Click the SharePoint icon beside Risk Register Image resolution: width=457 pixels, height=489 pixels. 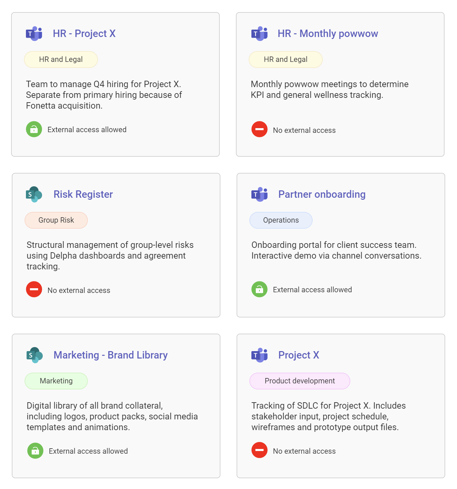pyautogui.click(x=34, y=194)
